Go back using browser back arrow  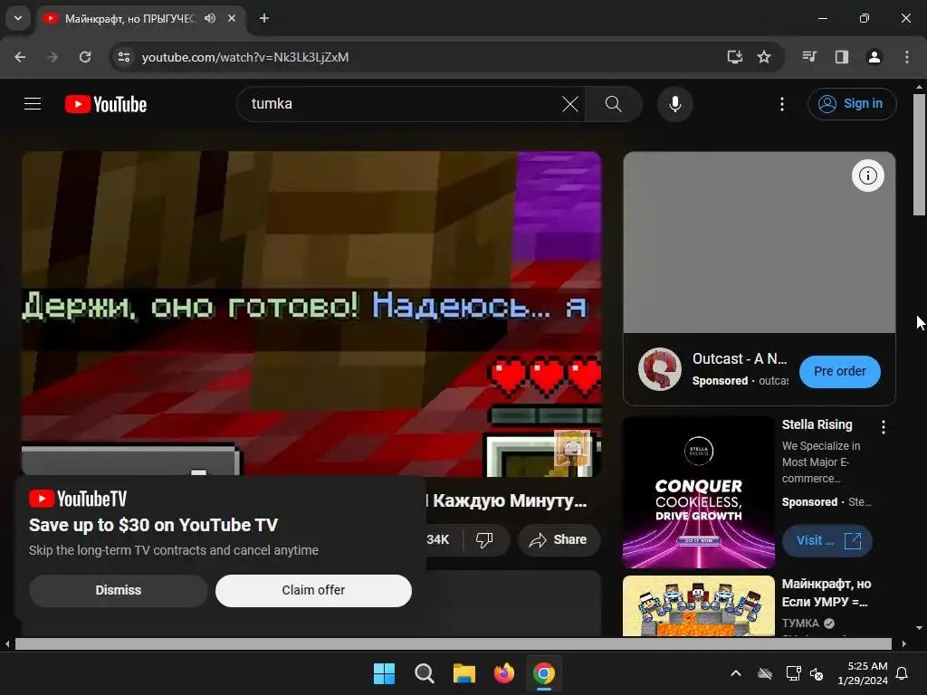(20, 57)
